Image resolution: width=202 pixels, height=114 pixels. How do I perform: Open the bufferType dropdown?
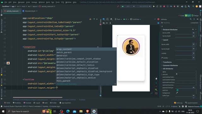coord(193,95)
